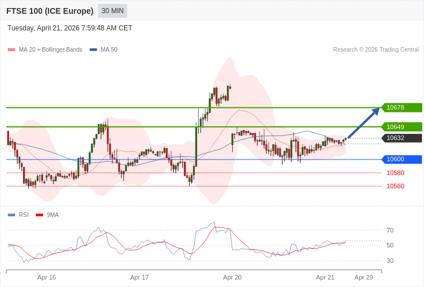Click the Apr 20 date axis label
Image resolution: width=424 pixels, height=287 pixels.
point(232,277)
